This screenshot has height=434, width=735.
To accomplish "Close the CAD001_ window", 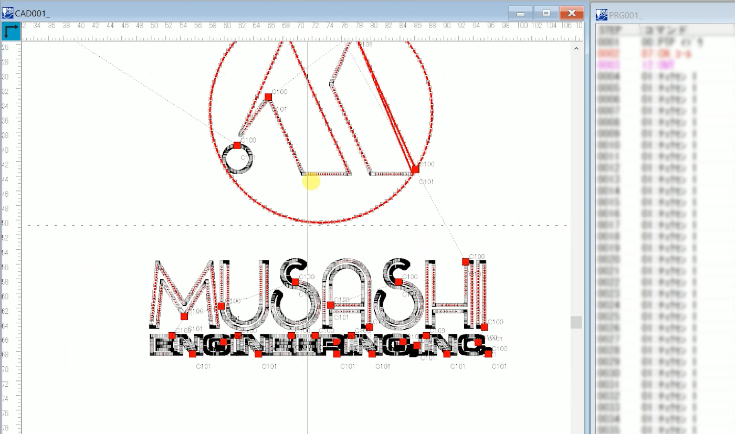I will click(572, 13).
